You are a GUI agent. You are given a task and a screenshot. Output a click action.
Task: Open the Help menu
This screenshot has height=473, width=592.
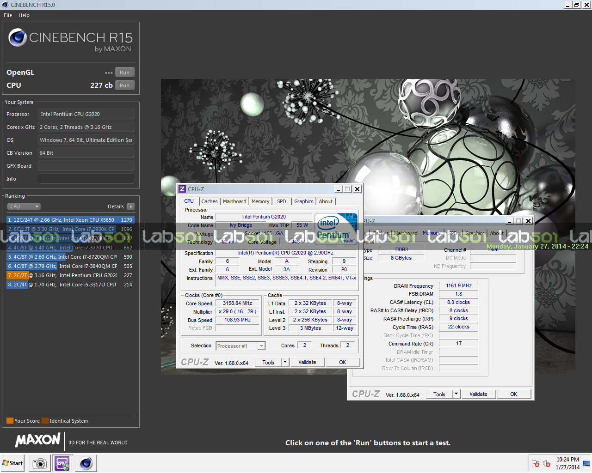(x=24, y=15)
